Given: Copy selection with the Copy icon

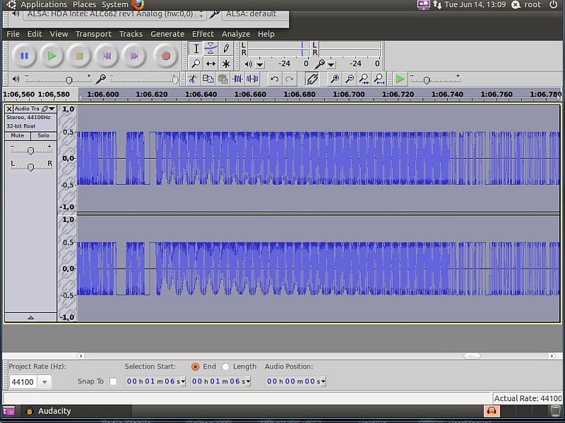Looking at the screenshot, I should tap(208, 79).
